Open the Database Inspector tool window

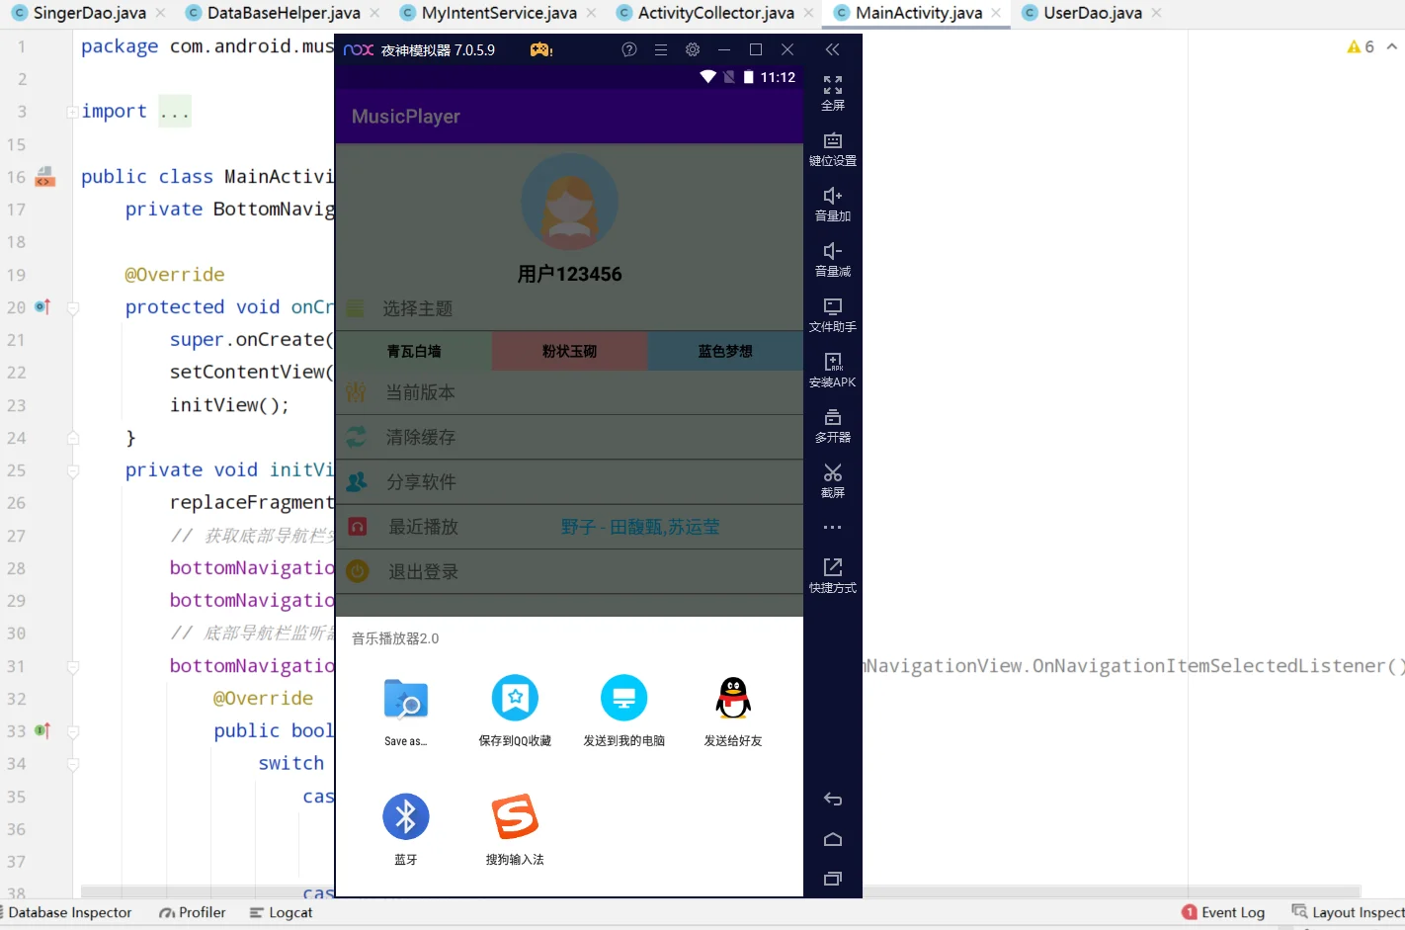point(67,912)
